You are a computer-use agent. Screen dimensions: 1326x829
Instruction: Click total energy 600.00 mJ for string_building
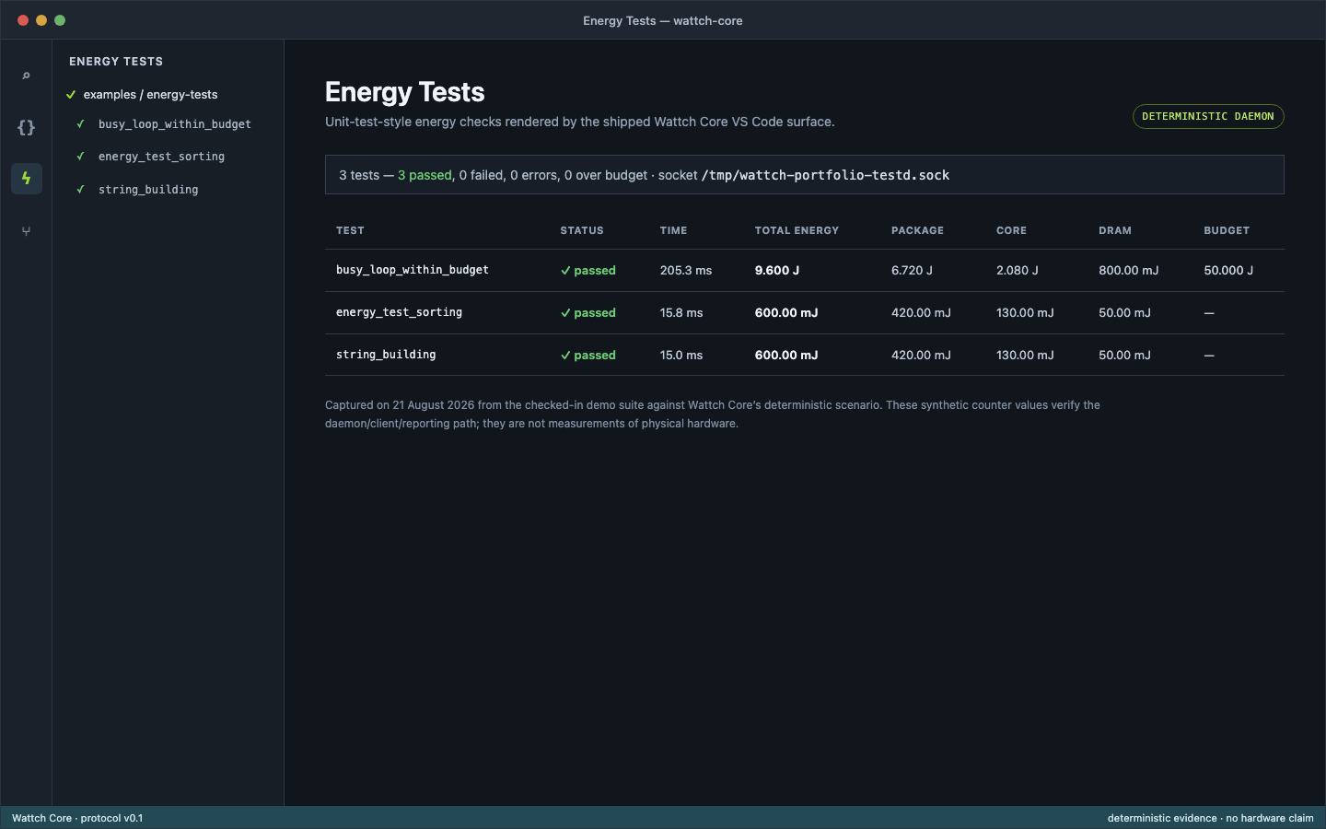[x=786, y=356]
